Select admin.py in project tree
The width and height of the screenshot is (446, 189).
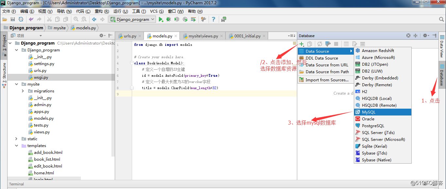click(43, 105)
